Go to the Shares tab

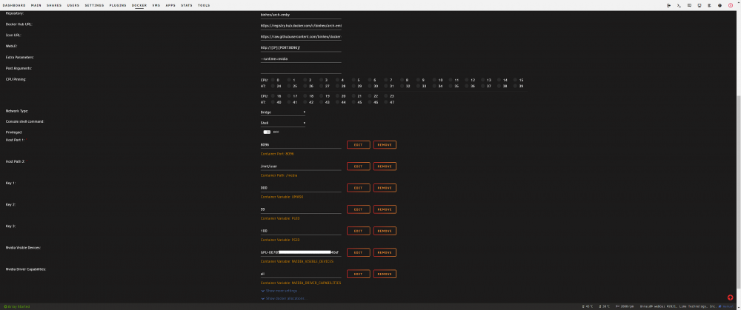54,5
